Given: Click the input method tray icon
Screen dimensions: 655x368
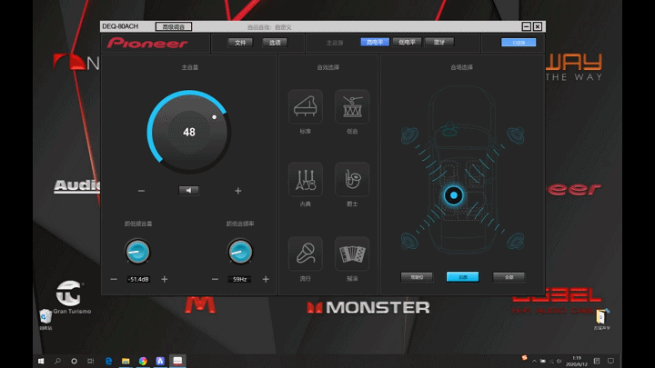Looking at the screenshot, I should (x=597, y=362).
